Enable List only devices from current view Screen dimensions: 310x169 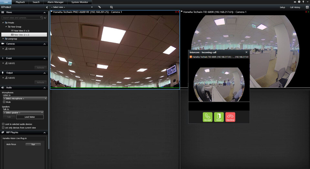click(3, 128)
